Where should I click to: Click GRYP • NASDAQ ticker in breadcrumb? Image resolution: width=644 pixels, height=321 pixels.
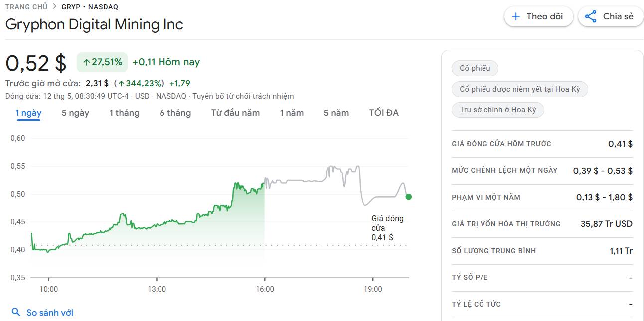(x=90, y=7)
